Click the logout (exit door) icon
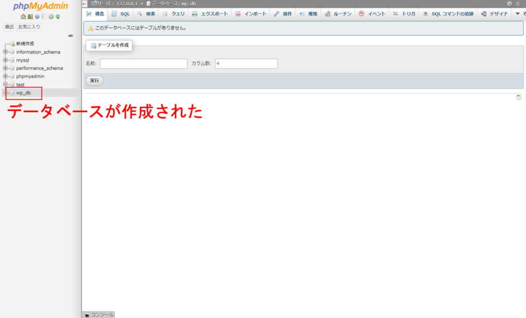Image resolution: width=526 pixels, height=318 pixels. tap(30, 17)
